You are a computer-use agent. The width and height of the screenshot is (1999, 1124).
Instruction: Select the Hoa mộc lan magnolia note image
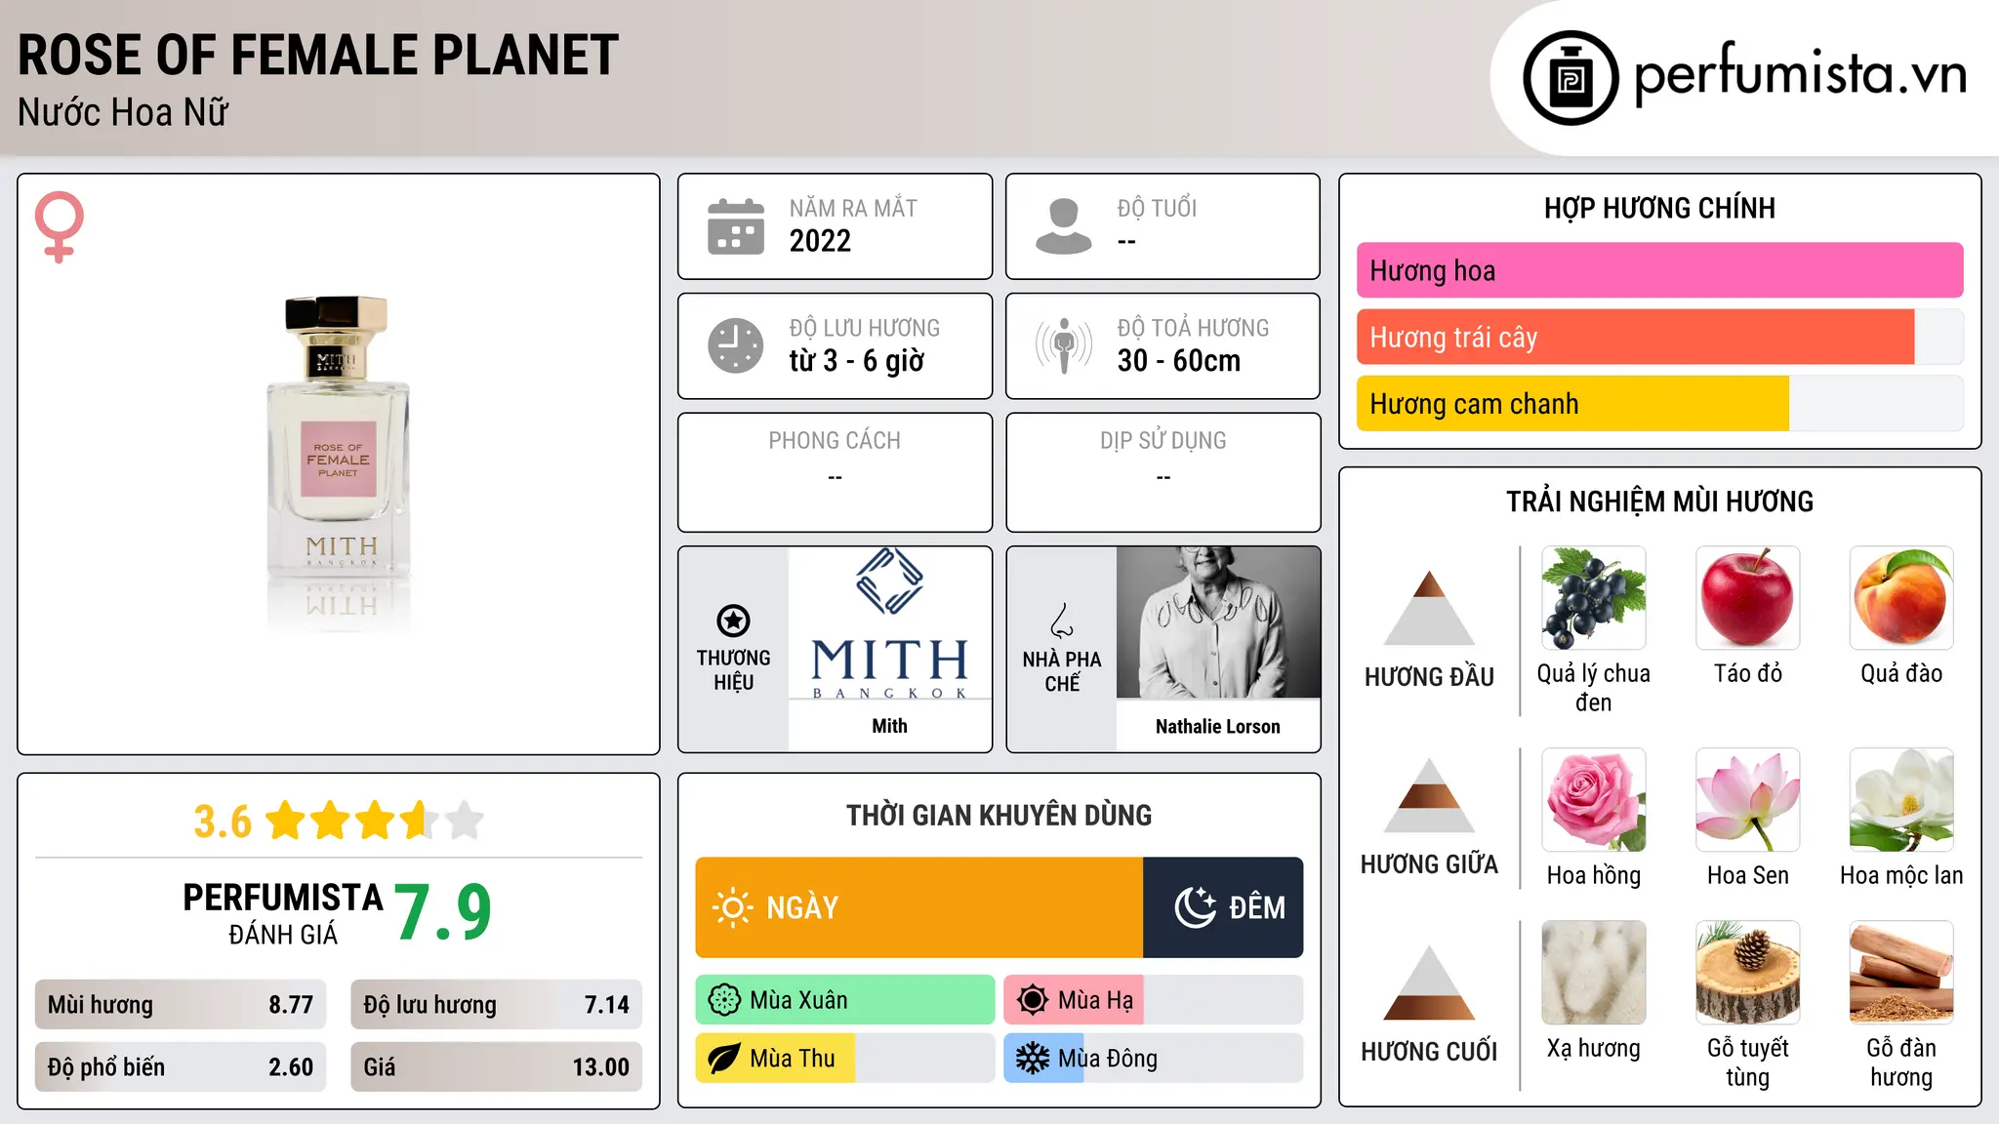click(1901, 800)
